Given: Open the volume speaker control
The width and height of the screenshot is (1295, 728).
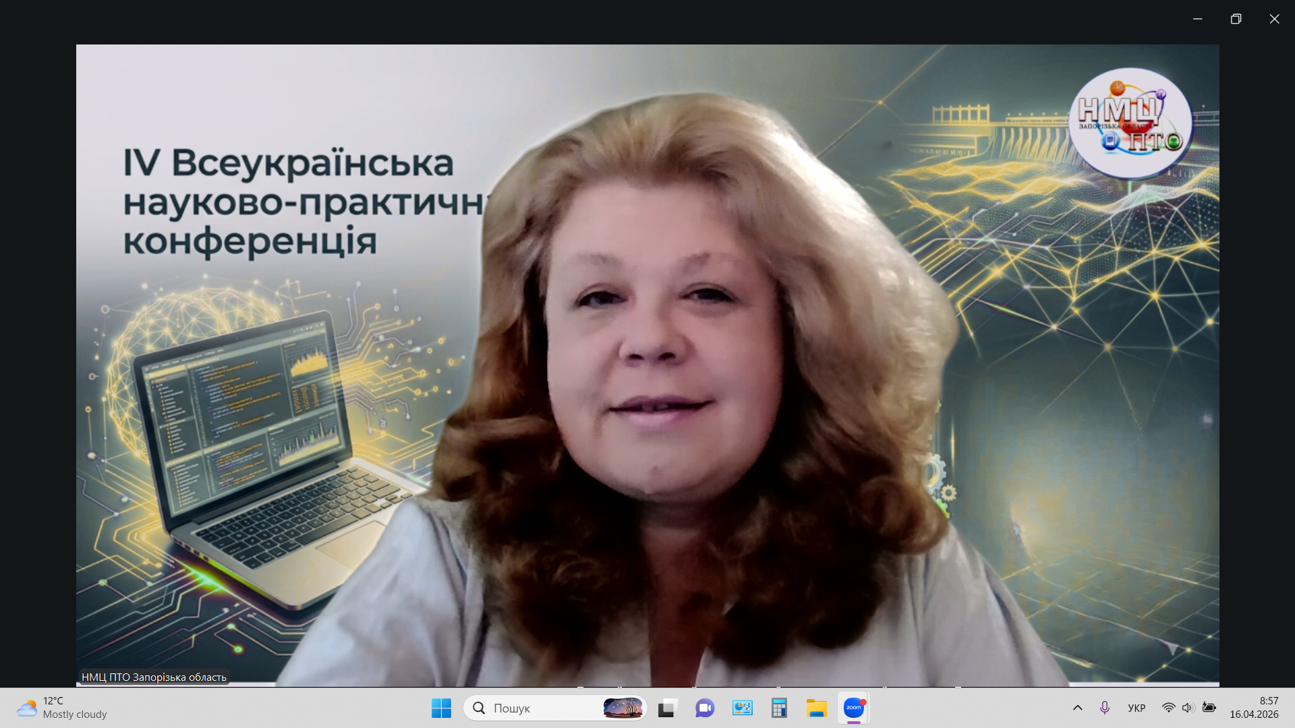Looking at the screenshot, I should (x=1188, y=708).
